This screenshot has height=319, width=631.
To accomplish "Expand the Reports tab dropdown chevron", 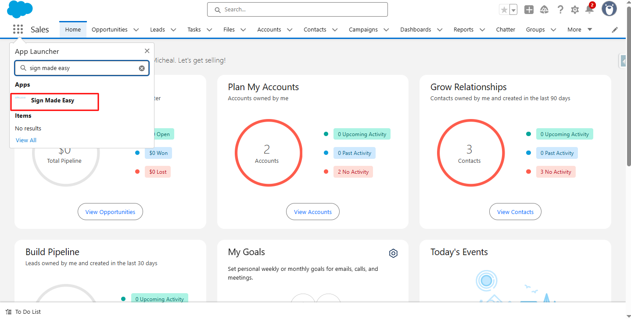I will click(482, 30).
